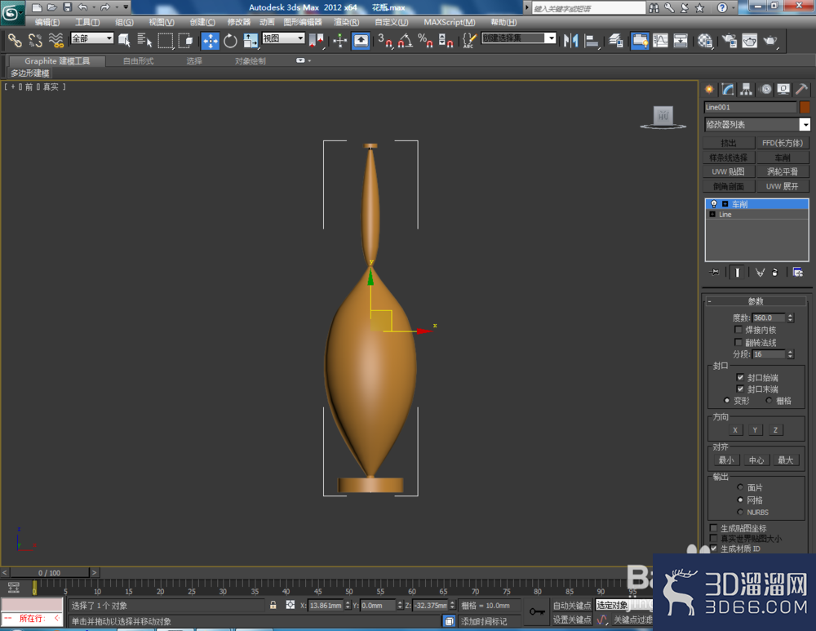Open Render Setup dialog
This screenshot has height=631, width=816.
point(730,41)
